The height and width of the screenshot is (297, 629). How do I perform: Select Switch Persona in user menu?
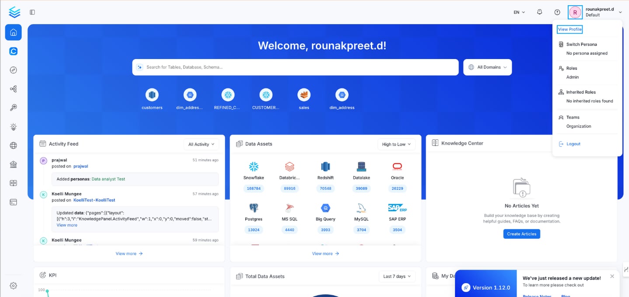[581, 44]
